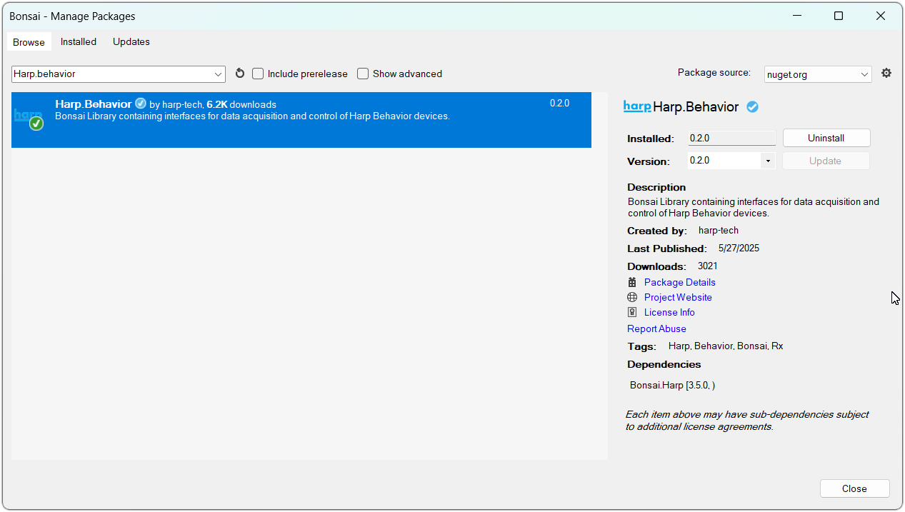Expand the search box dropdown arrow
Viewport: 905px width, 512px height.
coord(219,74)
